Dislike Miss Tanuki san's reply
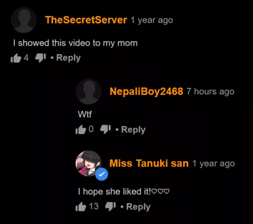The image size is (253, 224). click(110, 207)
